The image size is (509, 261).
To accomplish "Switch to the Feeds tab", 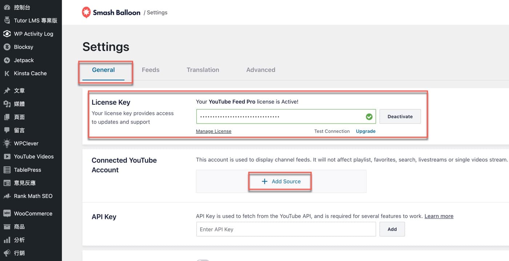I will click(151, 70).
